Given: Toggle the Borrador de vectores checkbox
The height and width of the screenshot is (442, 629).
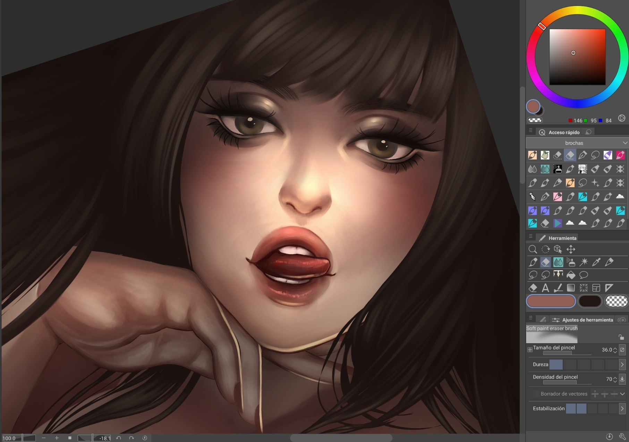Looking at the screenshot, I should click(x=536, y=394).
